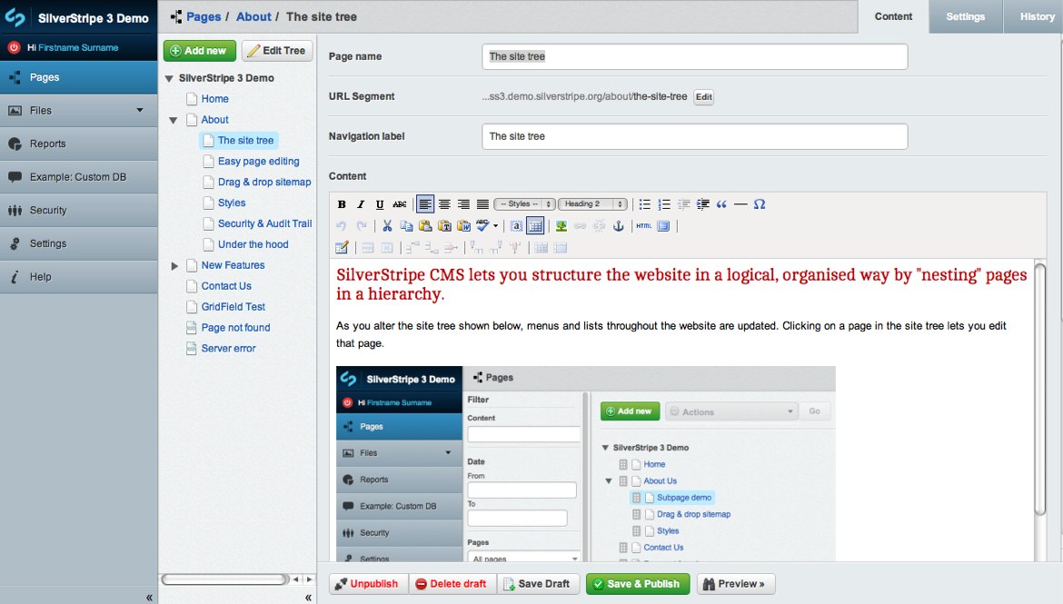Screen dimensions: 1063x604
Task: Toggle bold formatting in editor toolbar
Action: click(x=343, y=204)
